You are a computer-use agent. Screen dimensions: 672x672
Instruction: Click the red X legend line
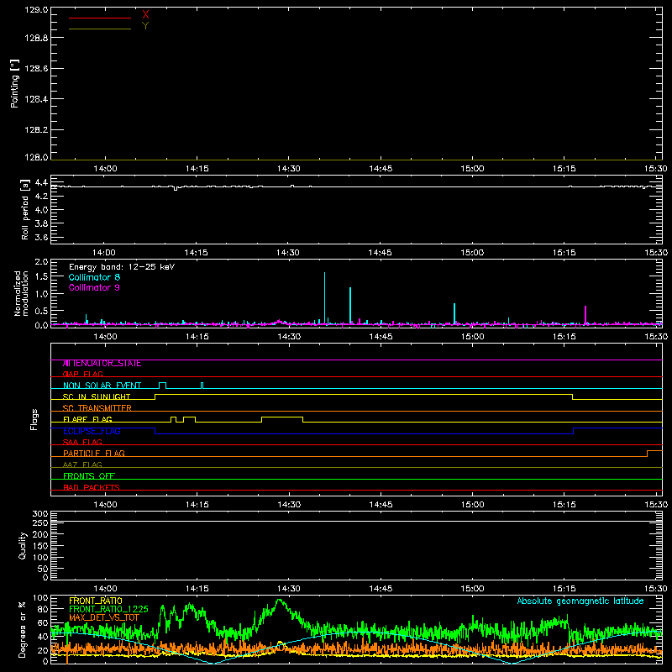(100, 18)
